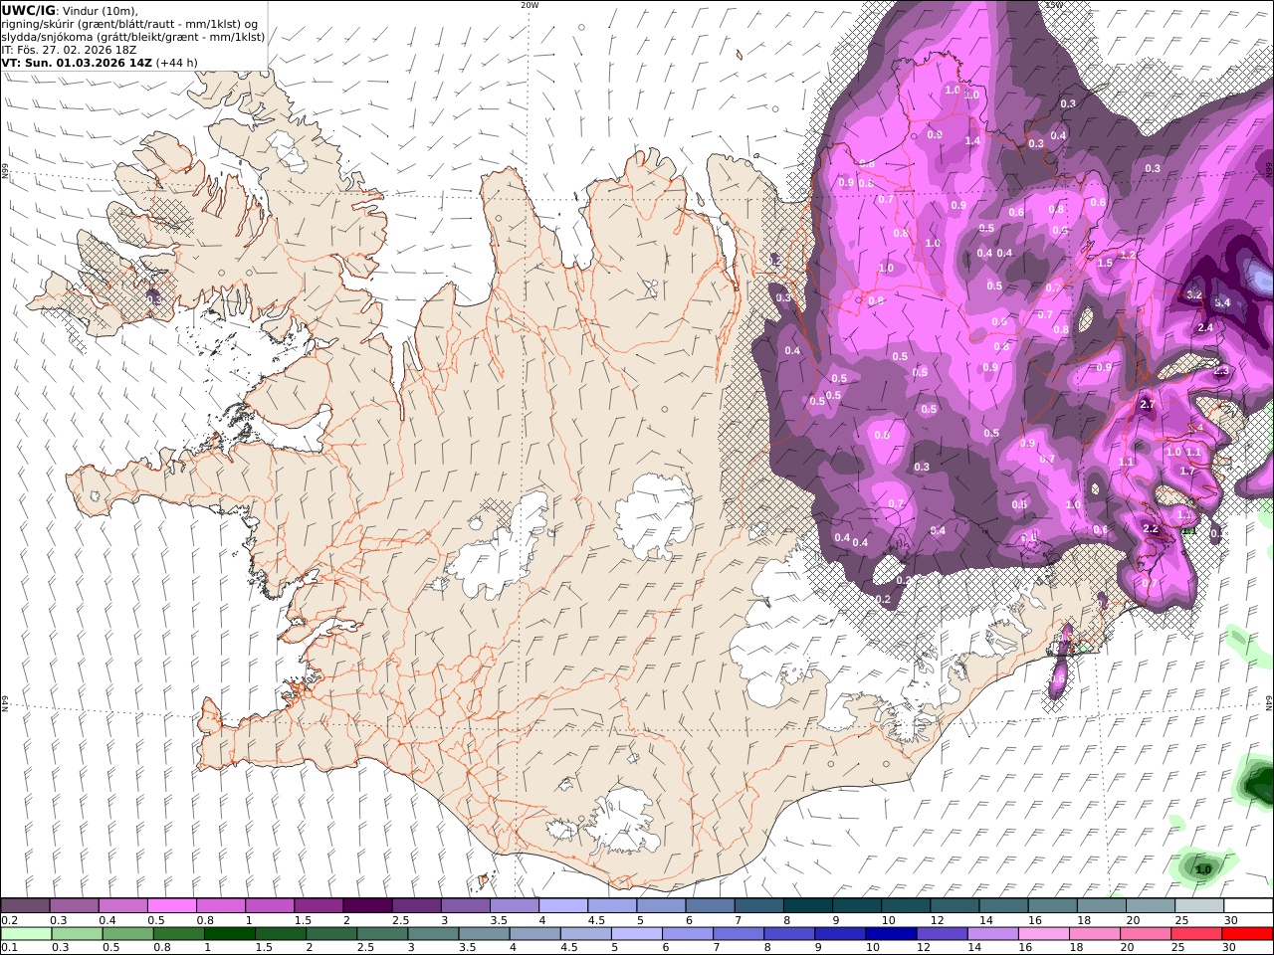Screen dimensions: 1274x955
Task: Click darkest purple 2 swatch in top legend
Action: 367,906
